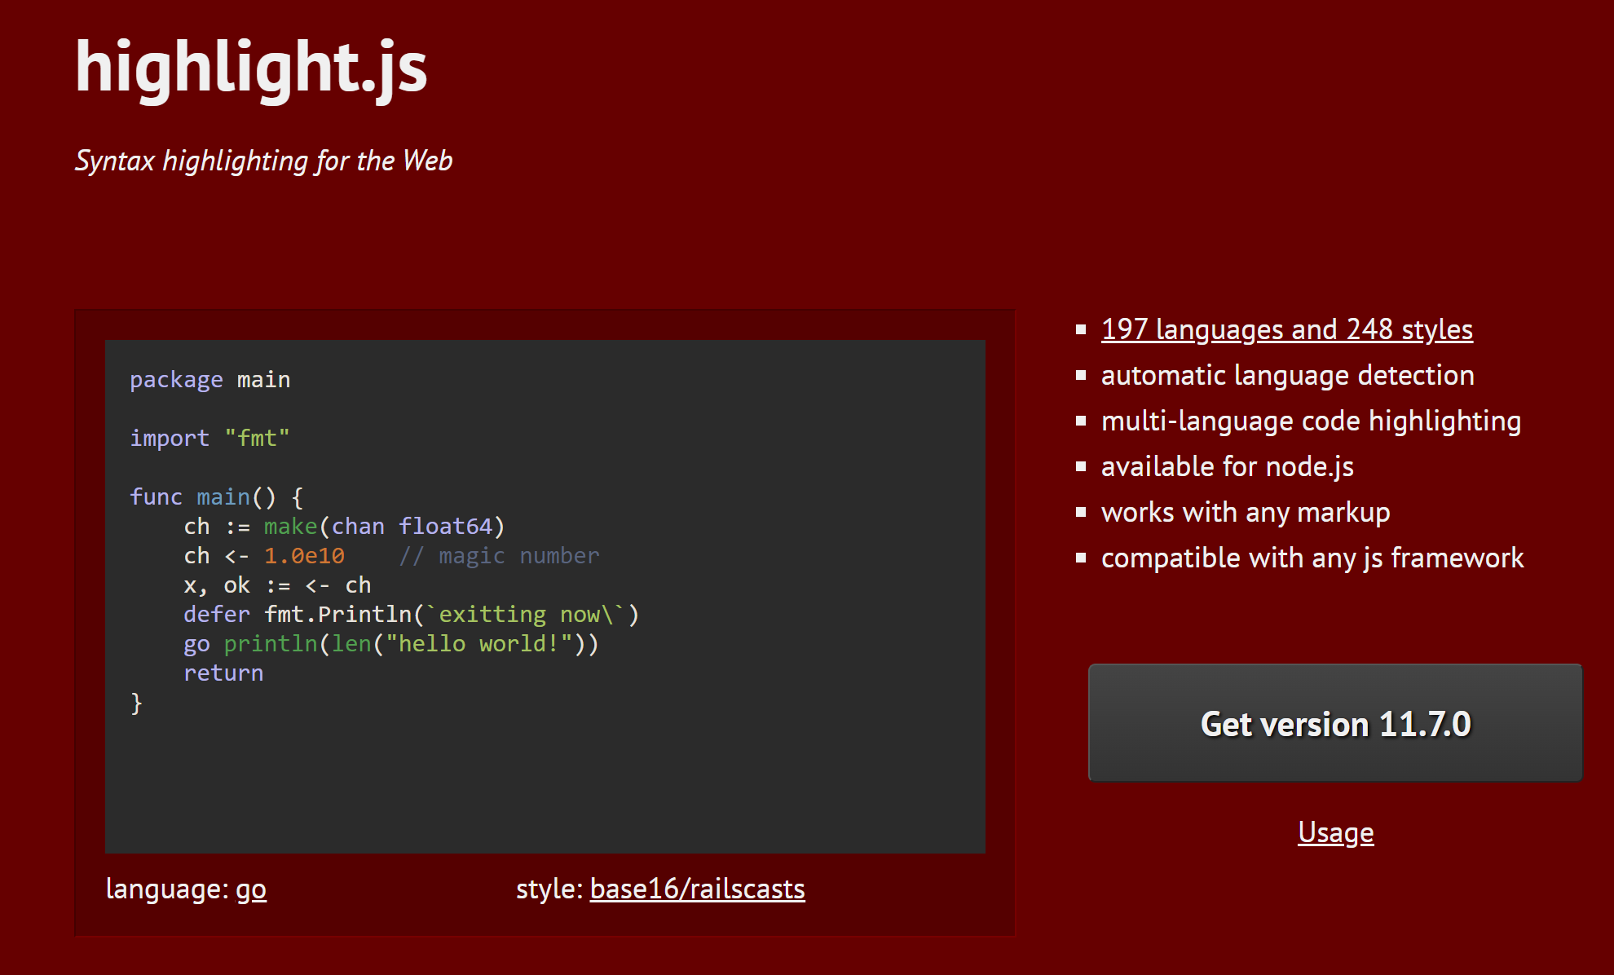Screen dimensions: 1614x975
Task: Click the "Usage" link
Action: click(1334, 832)
